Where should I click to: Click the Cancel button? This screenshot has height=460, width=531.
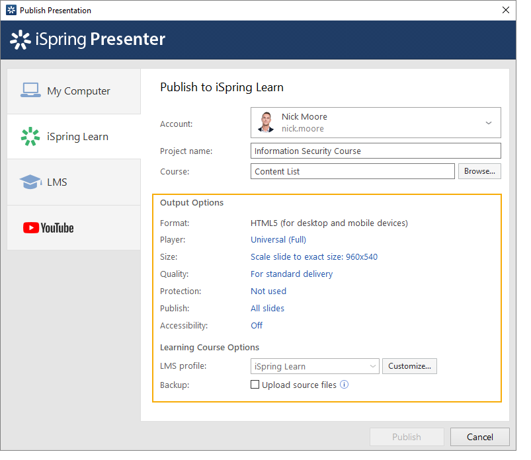pyautogui.click(x=480, y=437)
